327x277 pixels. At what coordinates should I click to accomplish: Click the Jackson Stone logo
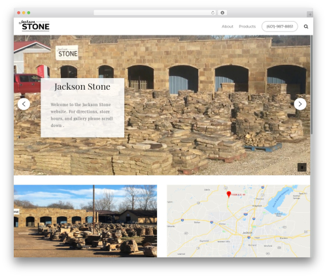click(x=34, y=26)
